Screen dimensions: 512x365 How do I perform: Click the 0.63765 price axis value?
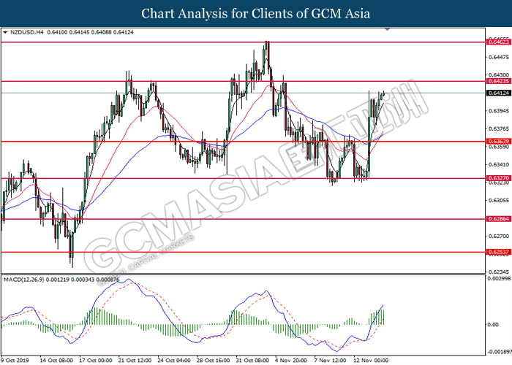coord(499,129)
